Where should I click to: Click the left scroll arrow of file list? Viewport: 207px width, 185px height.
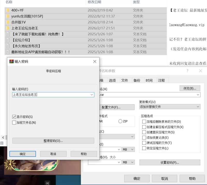coord(3,137)
